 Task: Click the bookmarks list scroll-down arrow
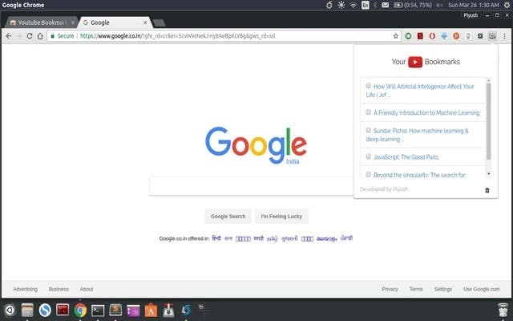click(489, 174)
